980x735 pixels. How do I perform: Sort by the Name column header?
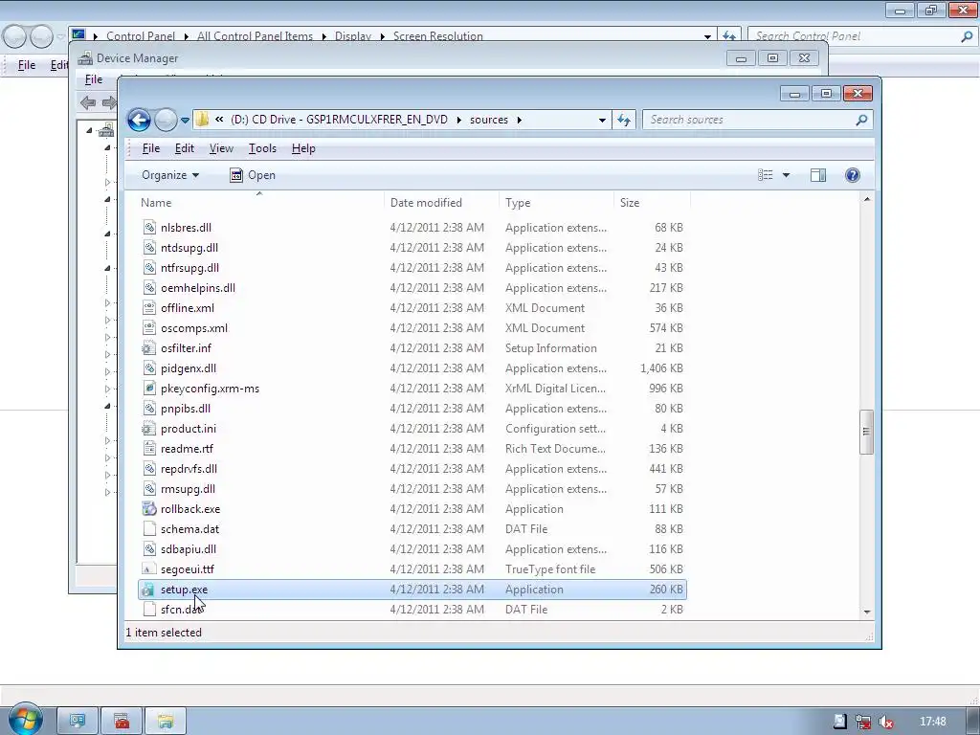tap(259, 203)
